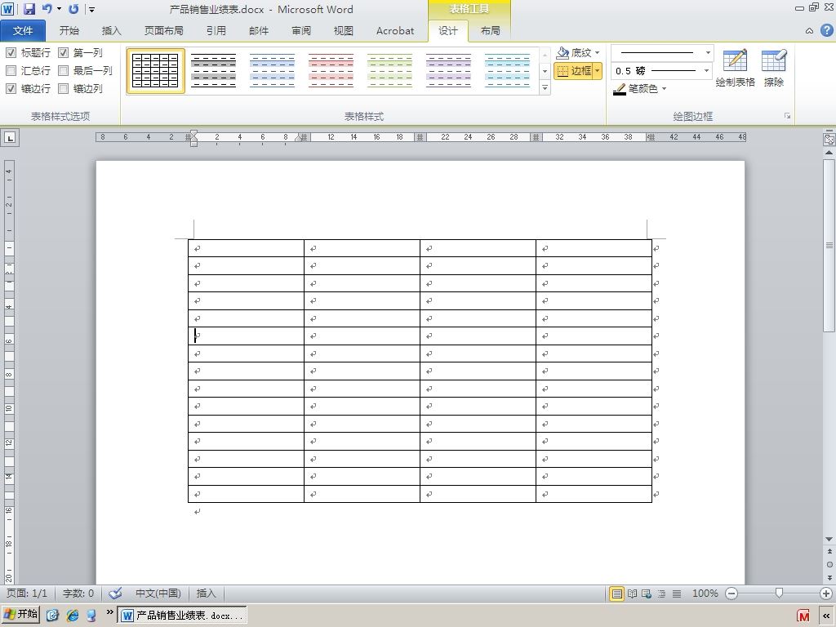Open the Word Help question mark icon
Screen dimensions: 836x627
(x=826, y=30)
